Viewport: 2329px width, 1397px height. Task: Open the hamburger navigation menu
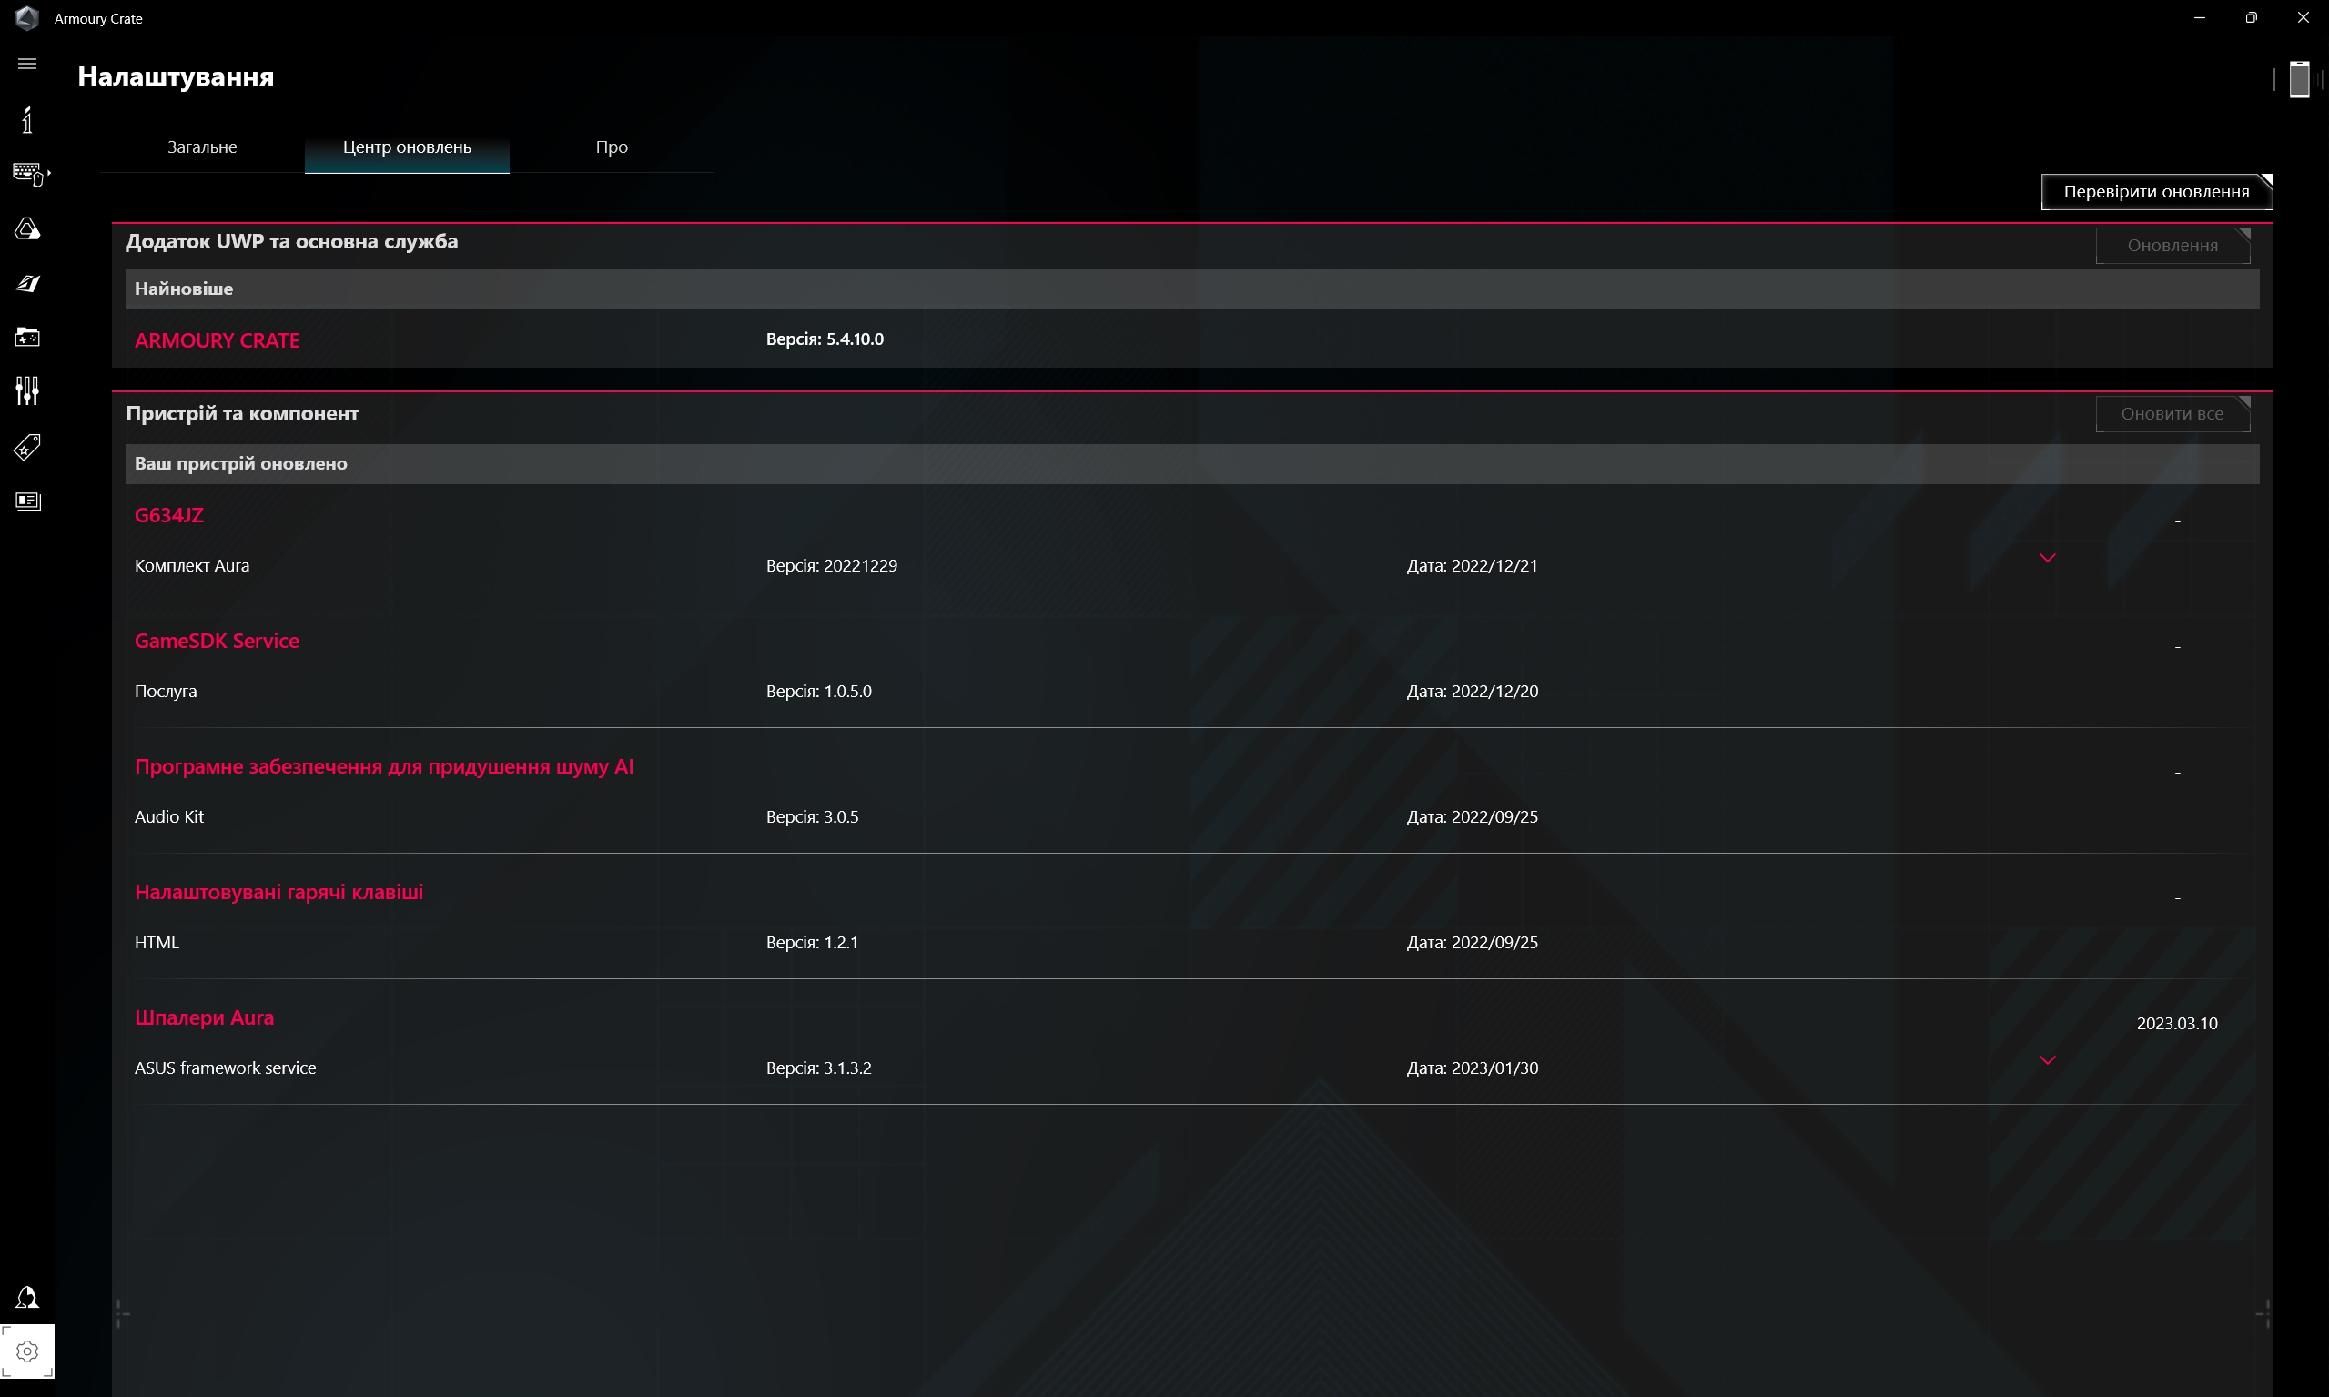(x=27, y=64)
